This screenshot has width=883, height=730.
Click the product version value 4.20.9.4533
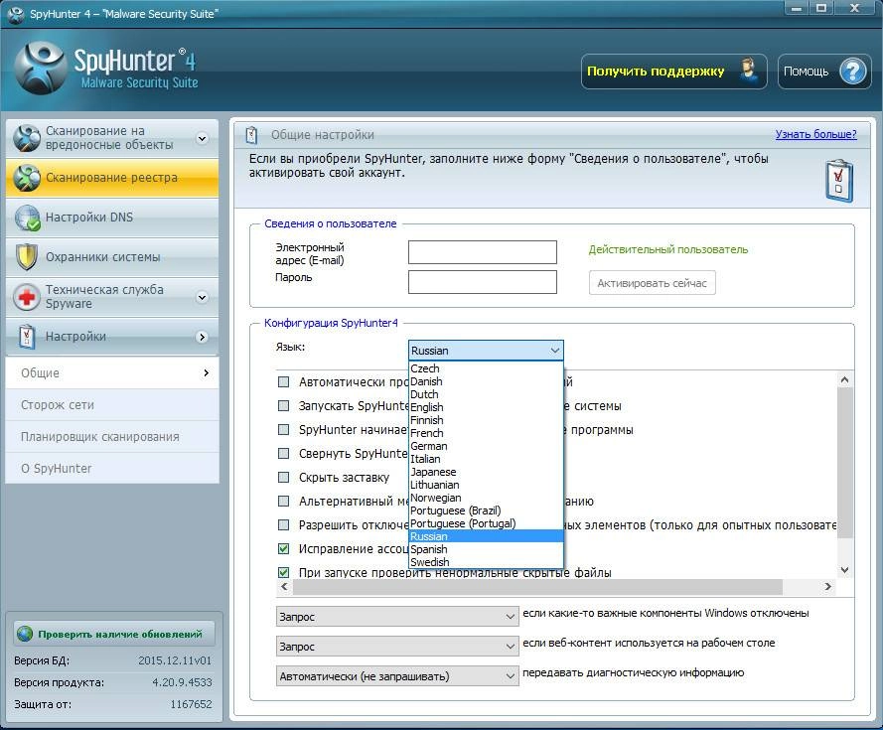(x=182, y=682)
